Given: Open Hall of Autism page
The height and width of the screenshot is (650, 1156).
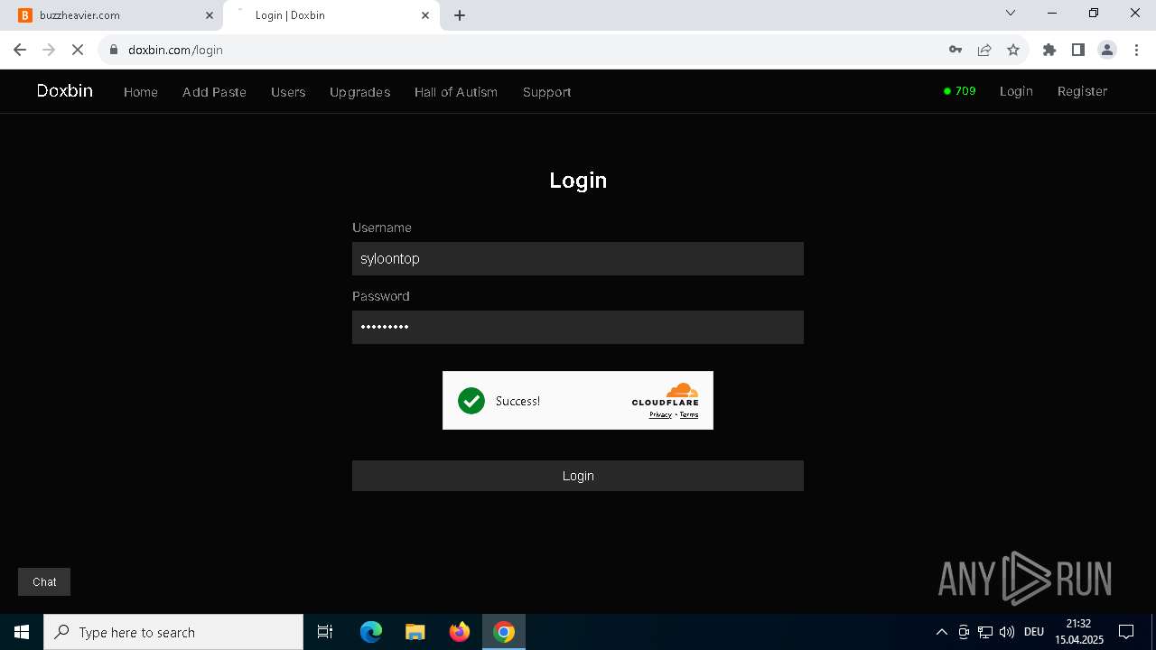Looking at the screenshot, I should 456,92.
